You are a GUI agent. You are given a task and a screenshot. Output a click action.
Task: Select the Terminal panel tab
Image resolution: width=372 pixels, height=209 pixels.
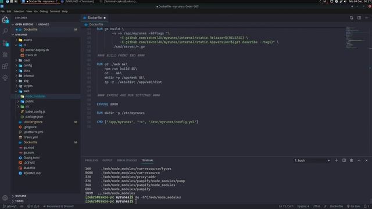click(147, 160)
